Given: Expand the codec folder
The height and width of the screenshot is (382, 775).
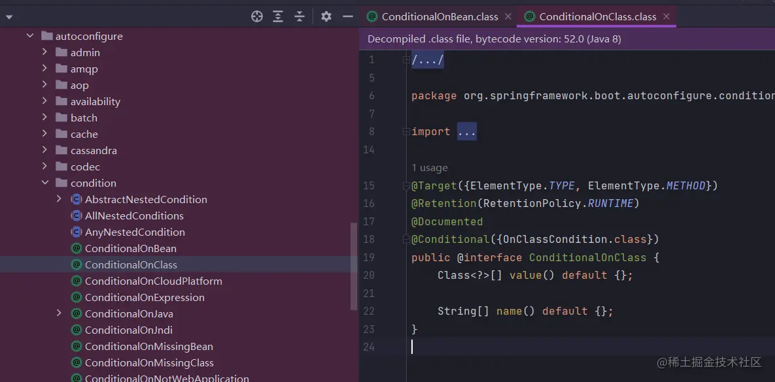Looking at the screenshot, I should (44, 166).
